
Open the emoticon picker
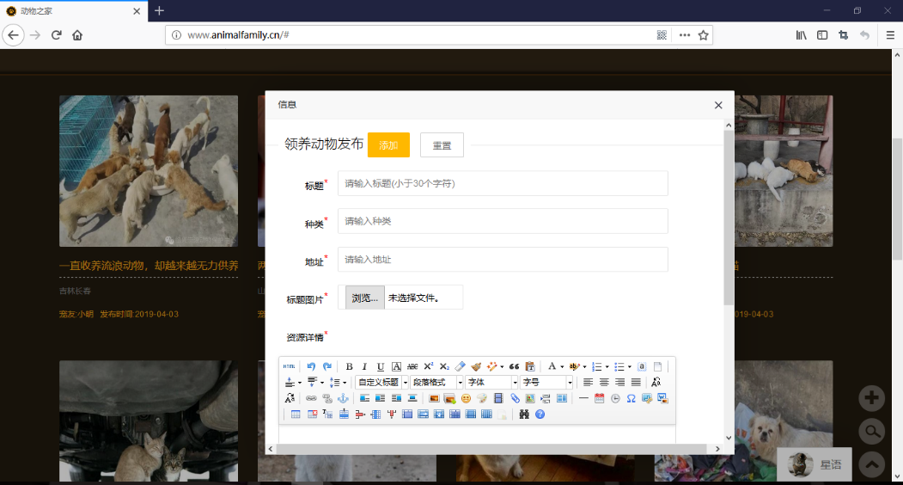tap(466, 398)
